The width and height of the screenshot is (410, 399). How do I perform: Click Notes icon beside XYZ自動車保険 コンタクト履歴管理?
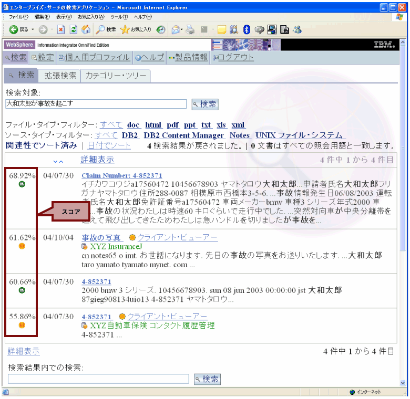tap(85, 325)
